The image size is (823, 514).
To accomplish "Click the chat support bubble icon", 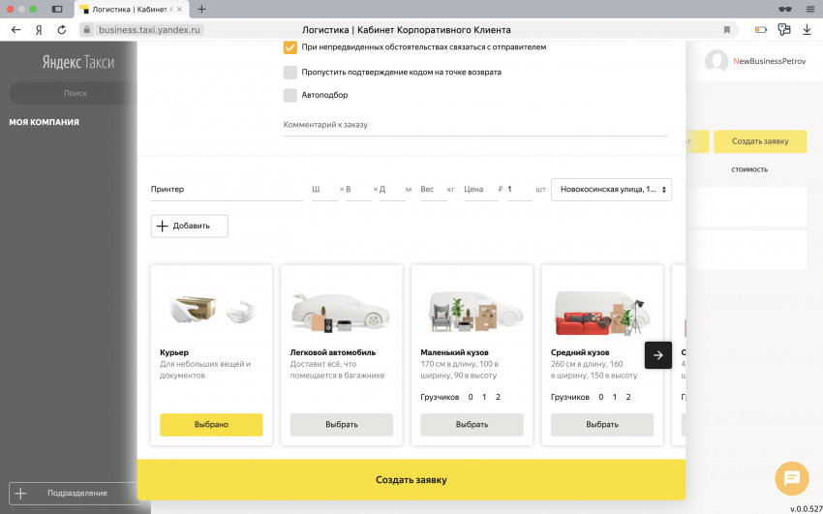I will coord(791,477).
